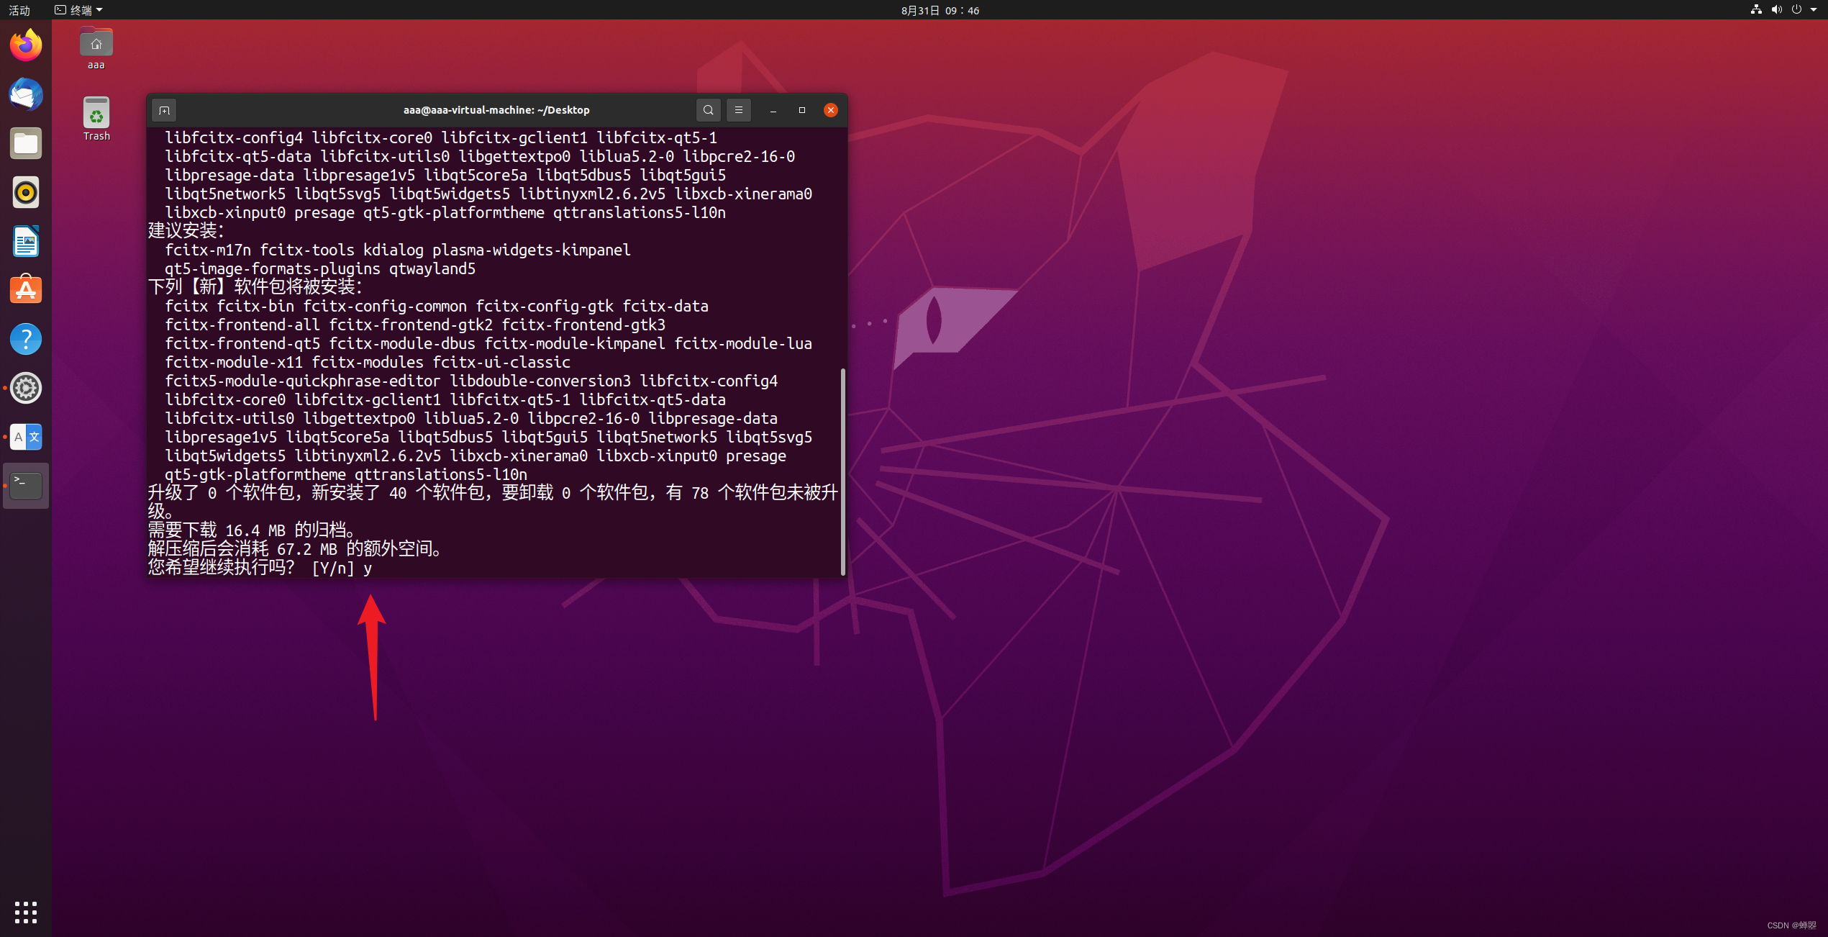Expand the 终端 app menu dropdown
Viewport: 1828px width, 937px height.
pos(79,10)
